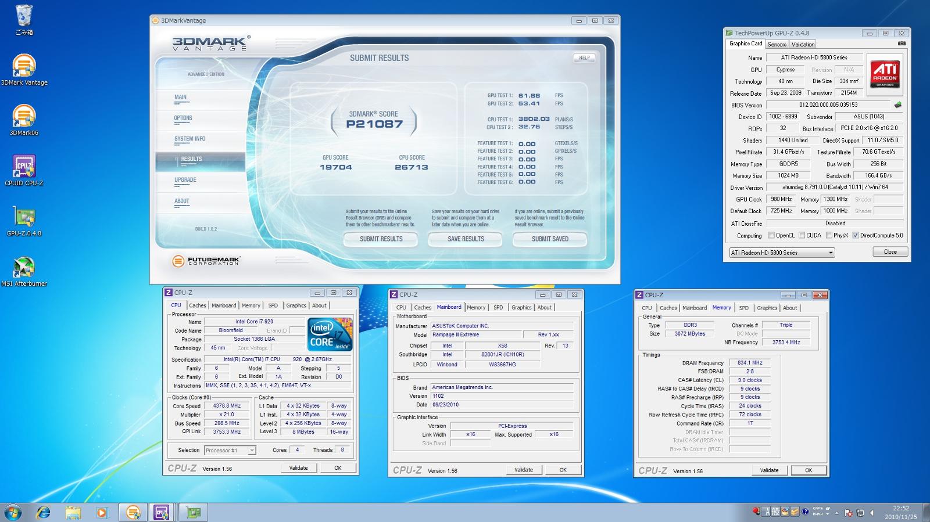Image resolution: width=930 pixels, height=522 pixels.
Task: Click OK in Memory CPU-Z window
Action: coord(809,471)
